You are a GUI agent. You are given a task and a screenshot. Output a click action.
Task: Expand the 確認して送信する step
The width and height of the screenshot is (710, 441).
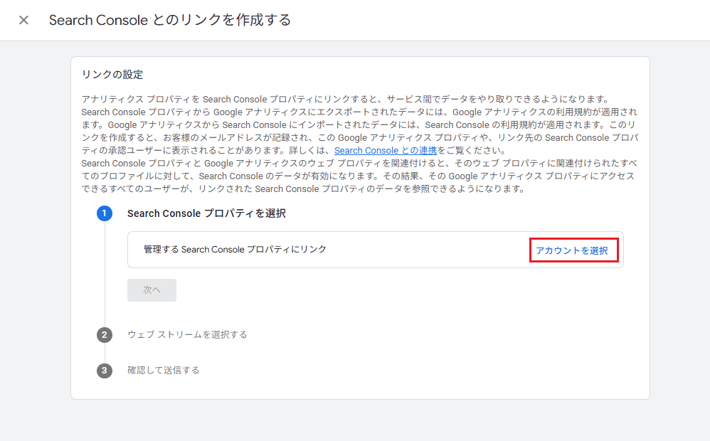tap(164, 370)
